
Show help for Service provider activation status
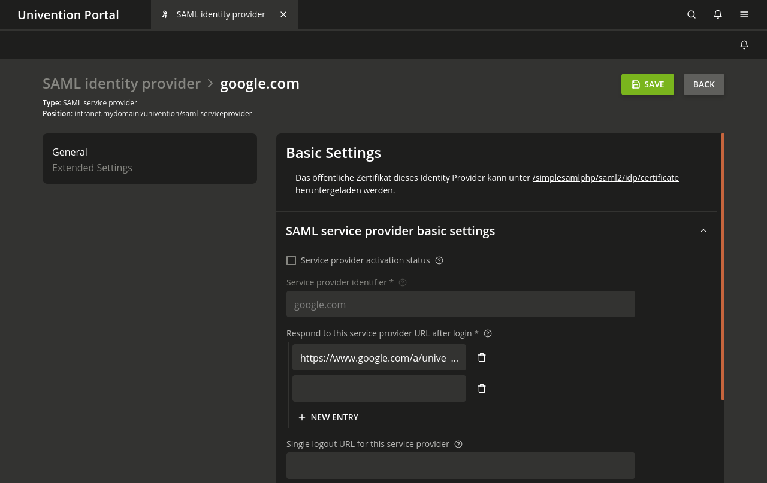click(439, 260)
